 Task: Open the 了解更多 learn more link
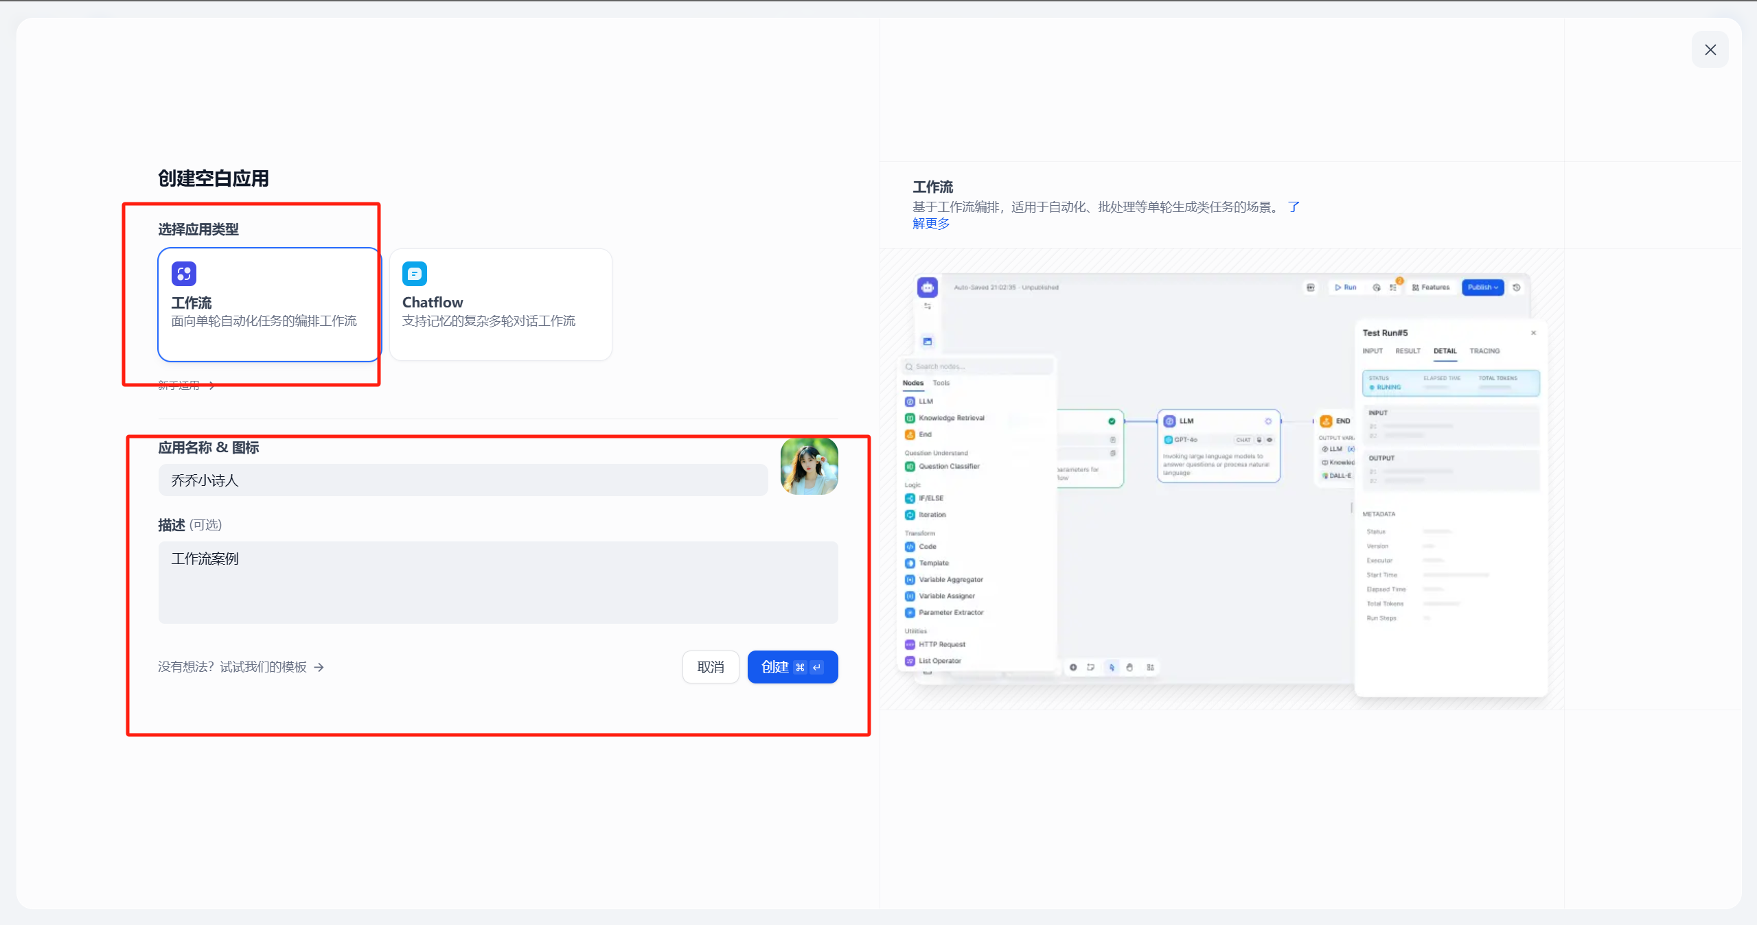[931, 224]
